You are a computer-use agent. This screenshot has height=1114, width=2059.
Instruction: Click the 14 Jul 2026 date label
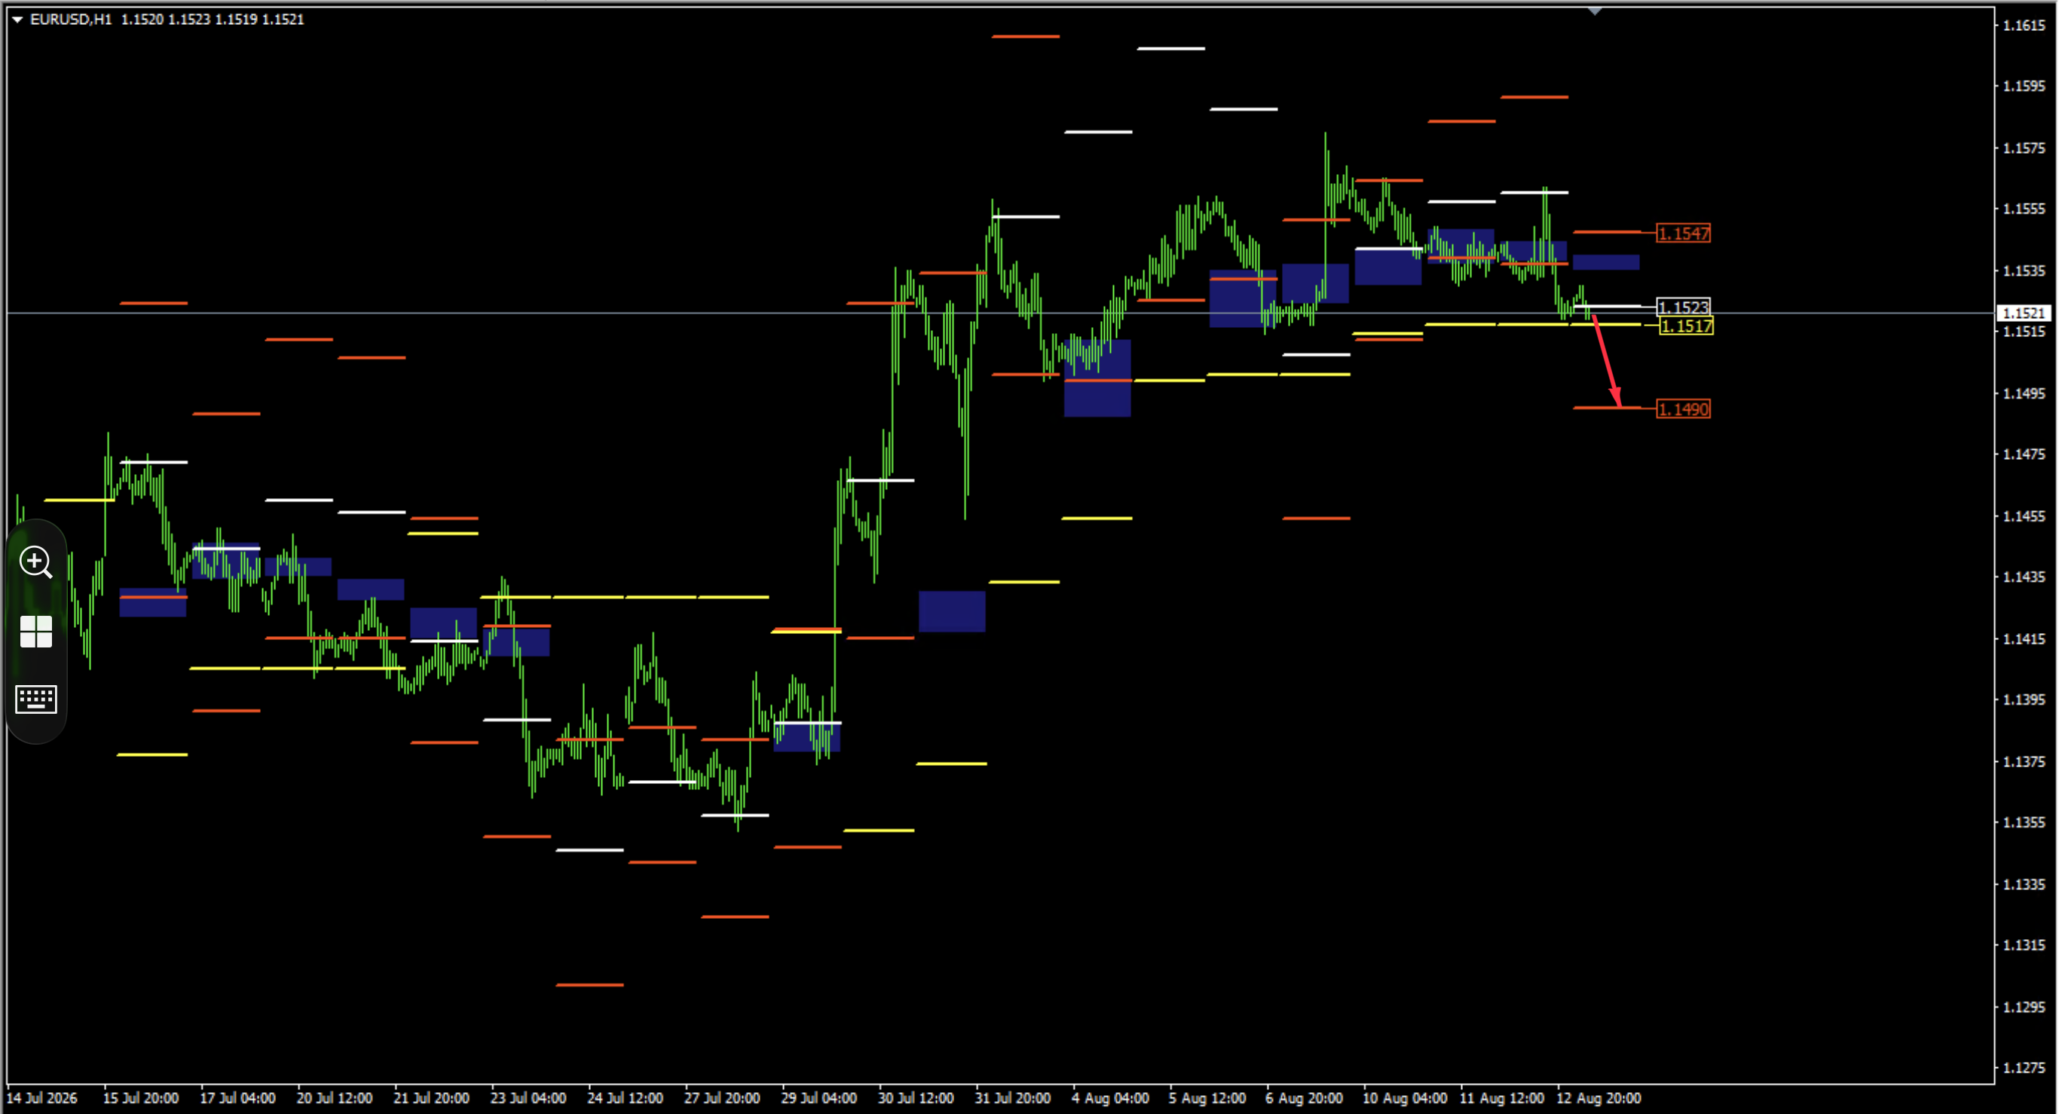[x=42, y=1098]
